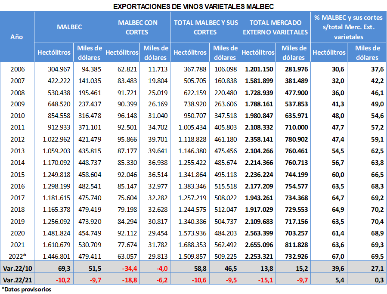The image size is (387, 294).
Task: Select the 'TOTAL MALBEC Y SUS CORTES' header
Action: [x=205, y=27]
